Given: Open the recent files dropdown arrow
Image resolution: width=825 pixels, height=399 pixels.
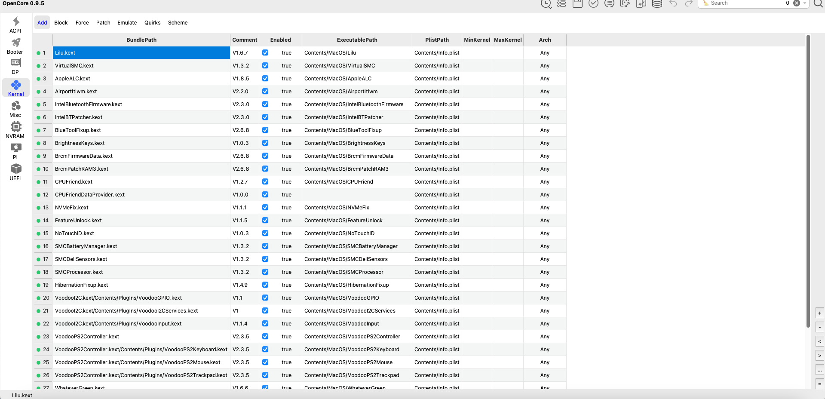Looking at the screenshot, I should coord(551,6).
